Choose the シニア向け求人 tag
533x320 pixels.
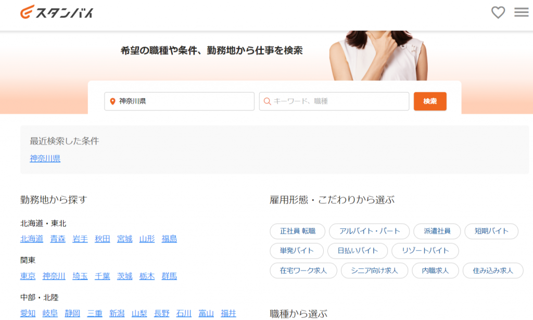click(x=374, y=271)
